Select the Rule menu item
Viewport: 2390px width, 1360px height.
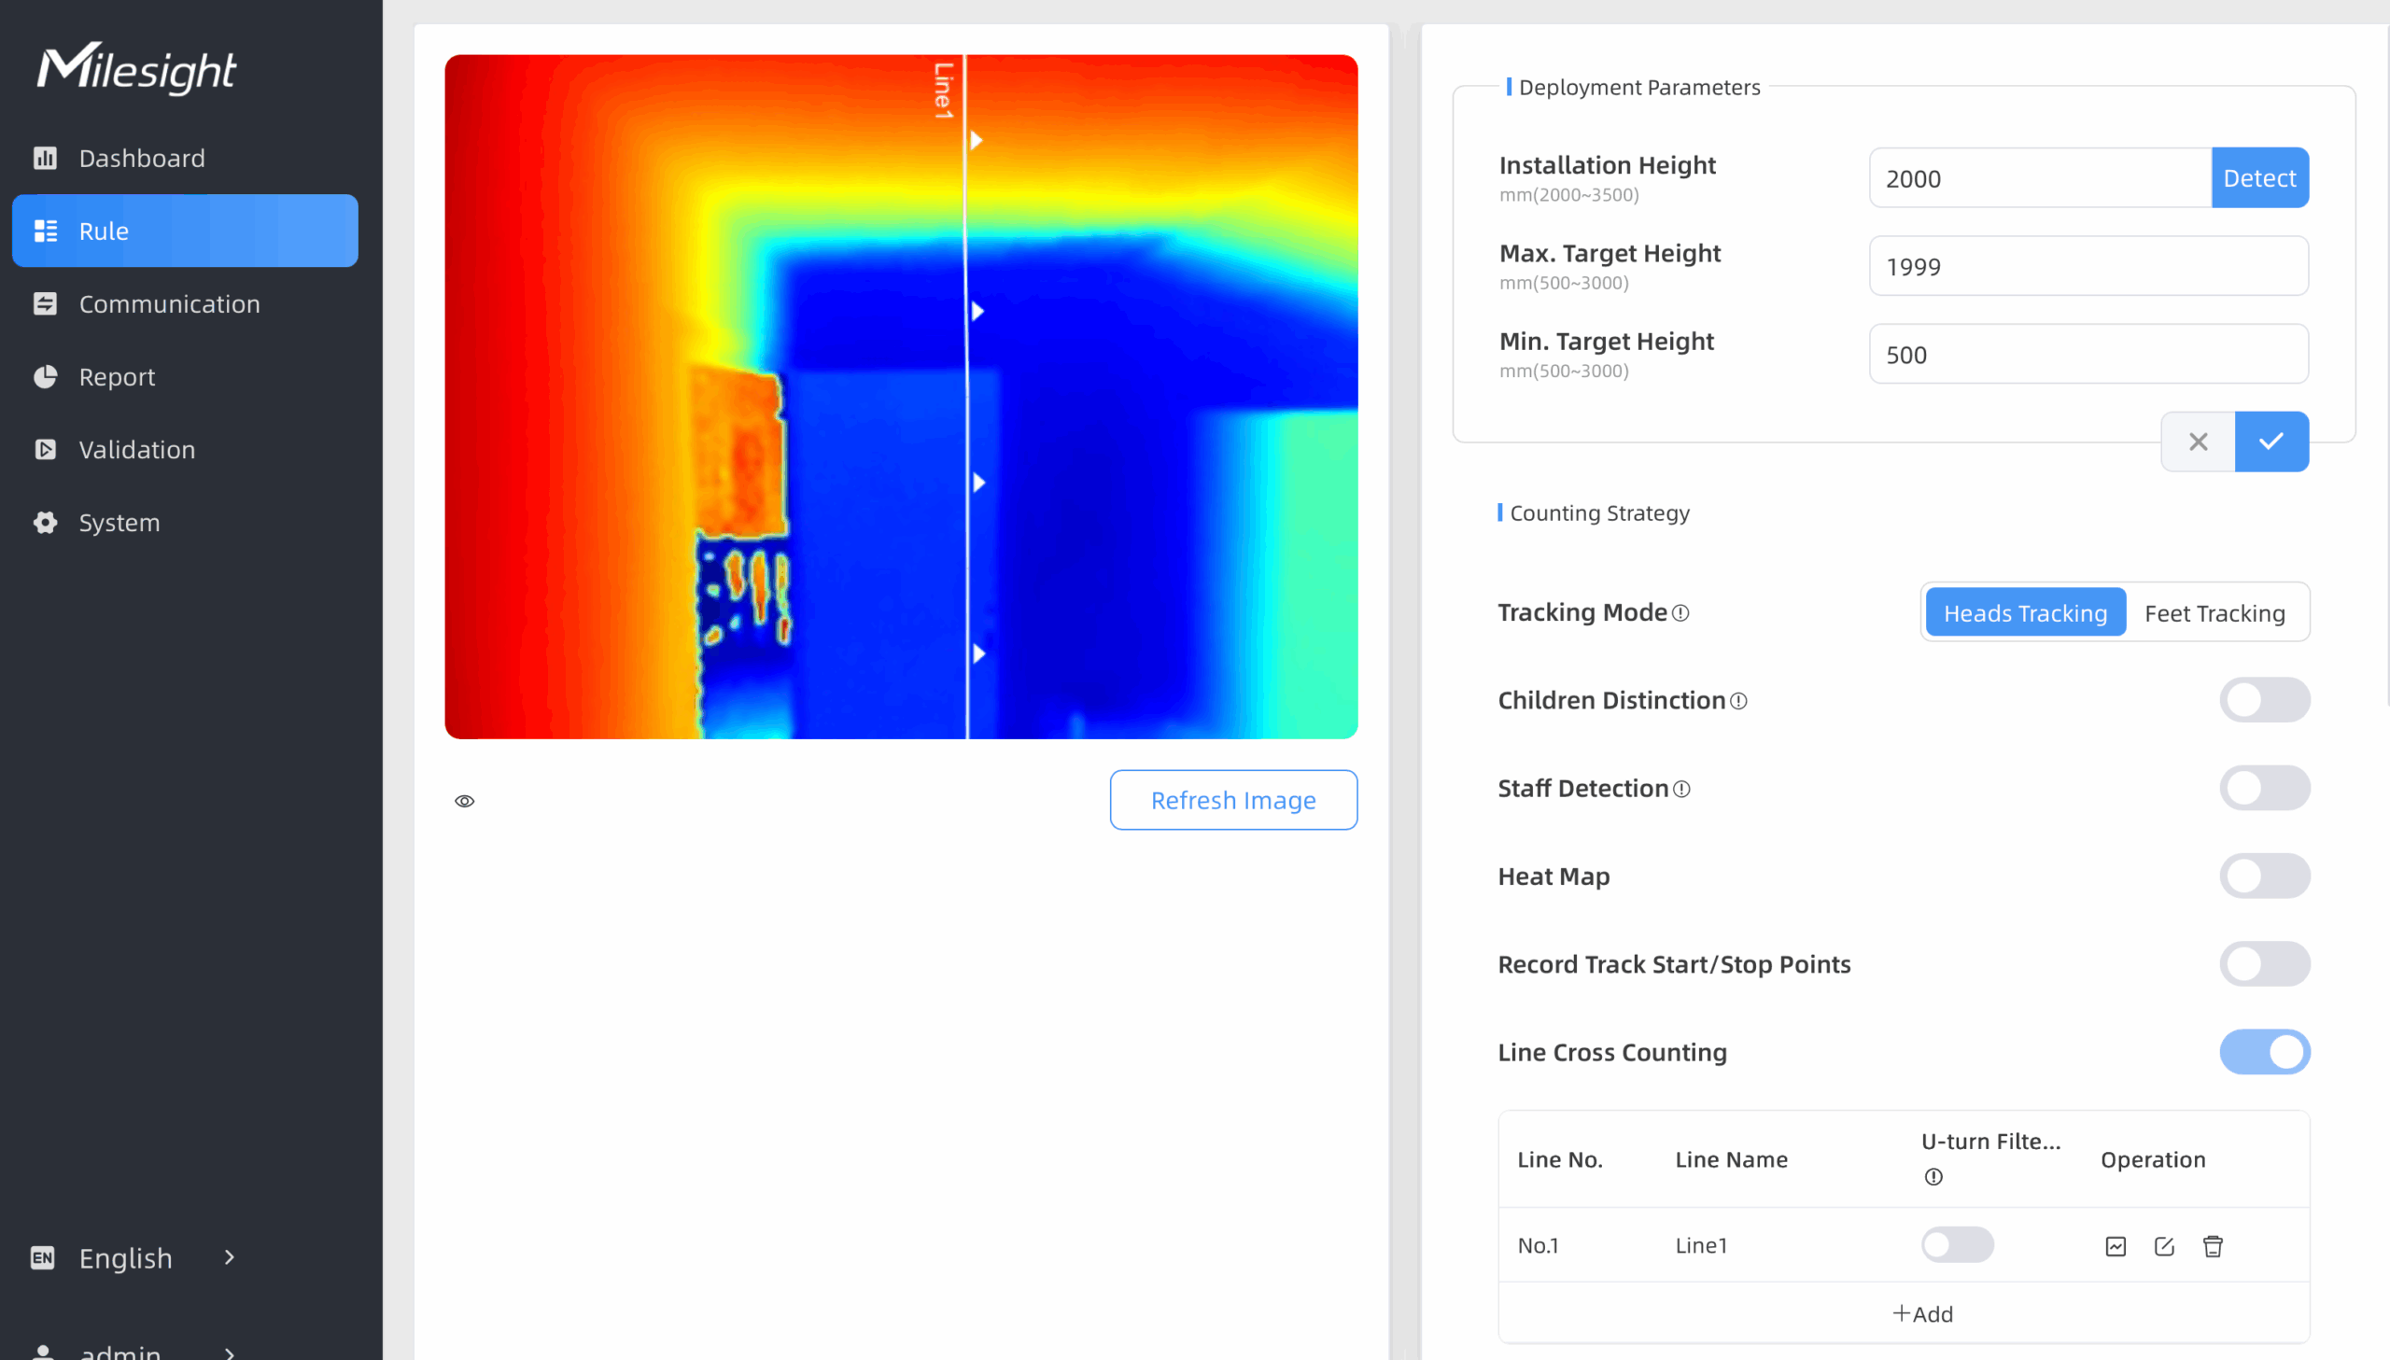coord(185,231)
